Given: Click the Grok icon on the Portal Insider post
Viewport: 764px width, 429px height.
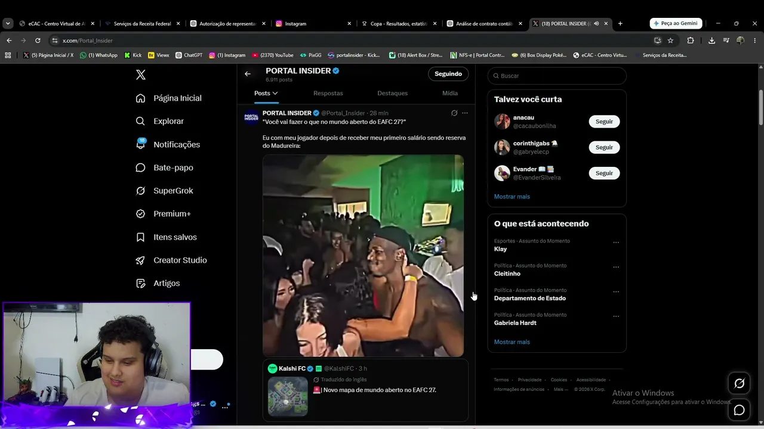Looking at the screenshot, I should pos(454,113).
